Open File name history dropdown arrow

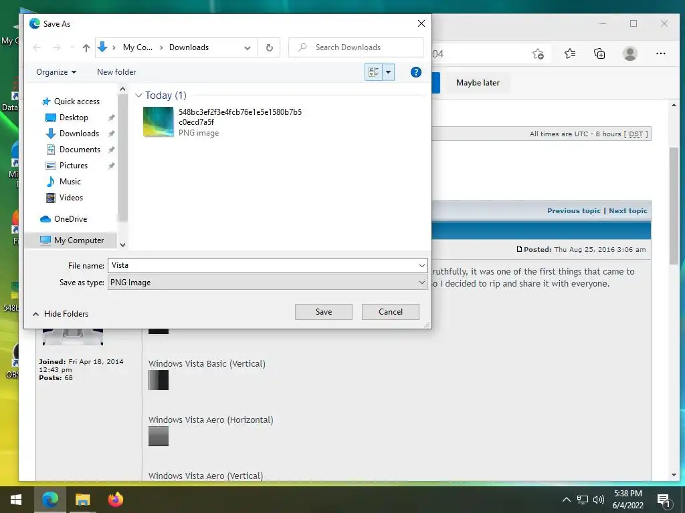(x=422, y=265)
